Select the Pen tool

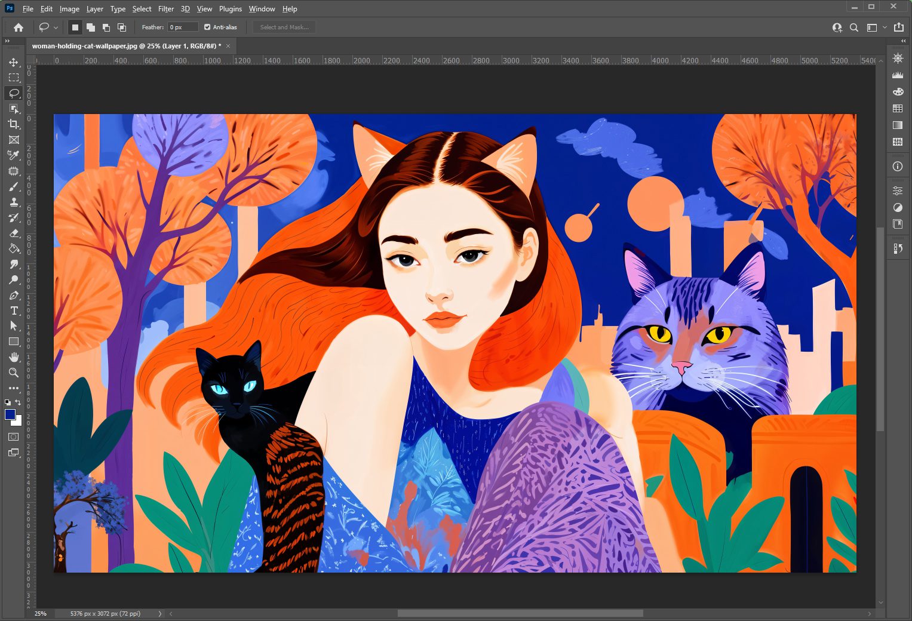pyautogui.click(x=14, y=296)
